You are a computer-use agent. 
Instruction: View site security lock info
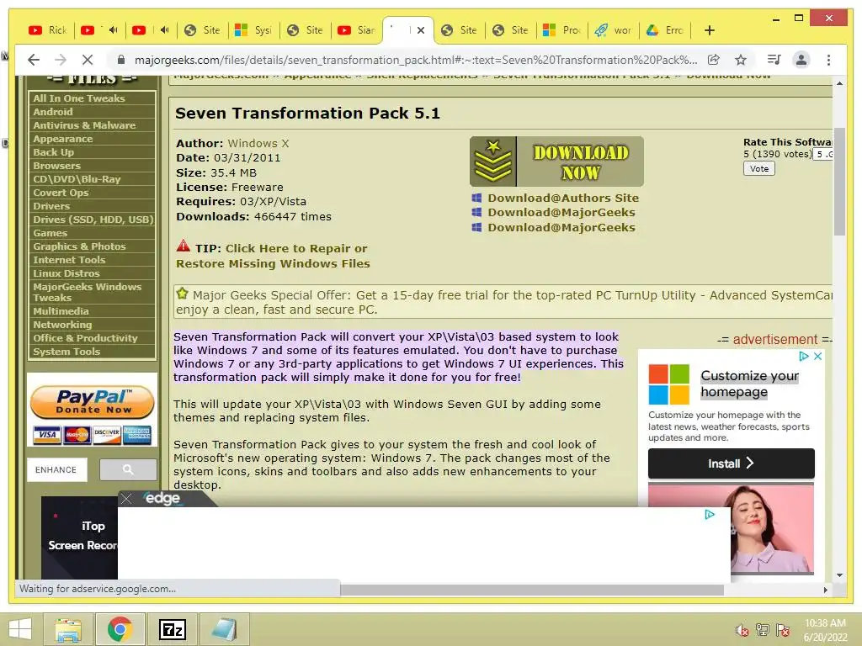[x=121, y=60]
